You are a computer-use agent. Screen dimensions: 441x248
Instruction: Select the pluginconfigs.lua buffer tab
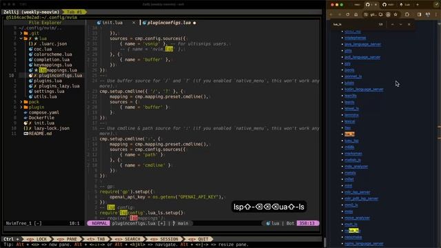click(169, 23)
